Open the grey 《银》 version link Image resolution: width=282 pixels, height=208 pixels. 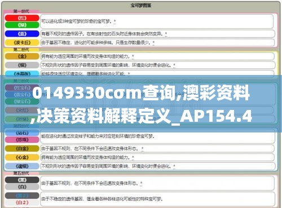point(22,65)
